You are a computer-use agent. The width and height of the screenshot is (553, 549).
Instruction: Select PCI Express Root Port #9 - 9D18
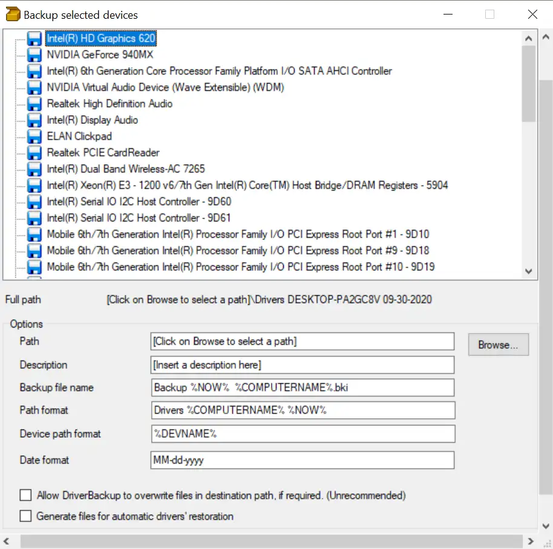coord(238,250)
